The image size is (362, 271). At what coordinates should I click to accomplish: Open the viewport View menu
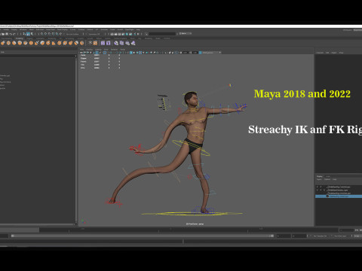coord(81,50)
